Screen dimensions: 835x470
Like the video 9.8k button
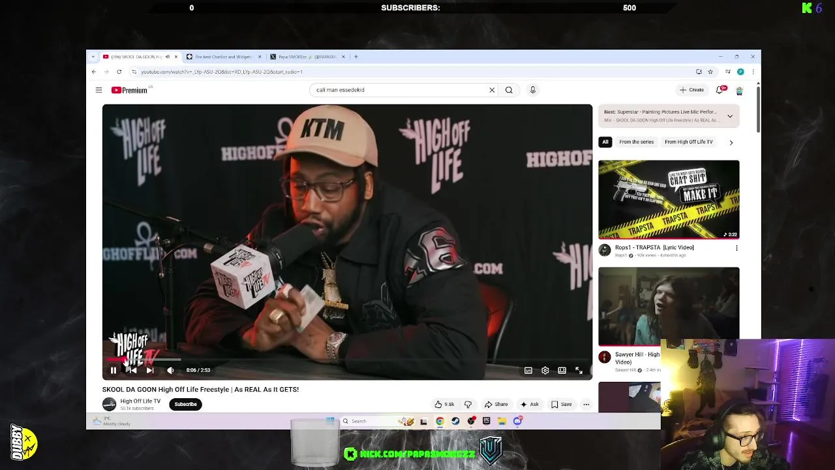[x=445, y=404]
